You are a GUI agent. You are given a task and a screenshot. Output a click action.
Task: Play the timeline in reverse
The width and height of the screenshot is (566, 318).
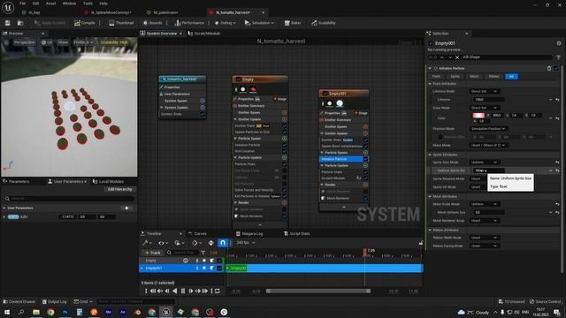[x=175, y=291]
